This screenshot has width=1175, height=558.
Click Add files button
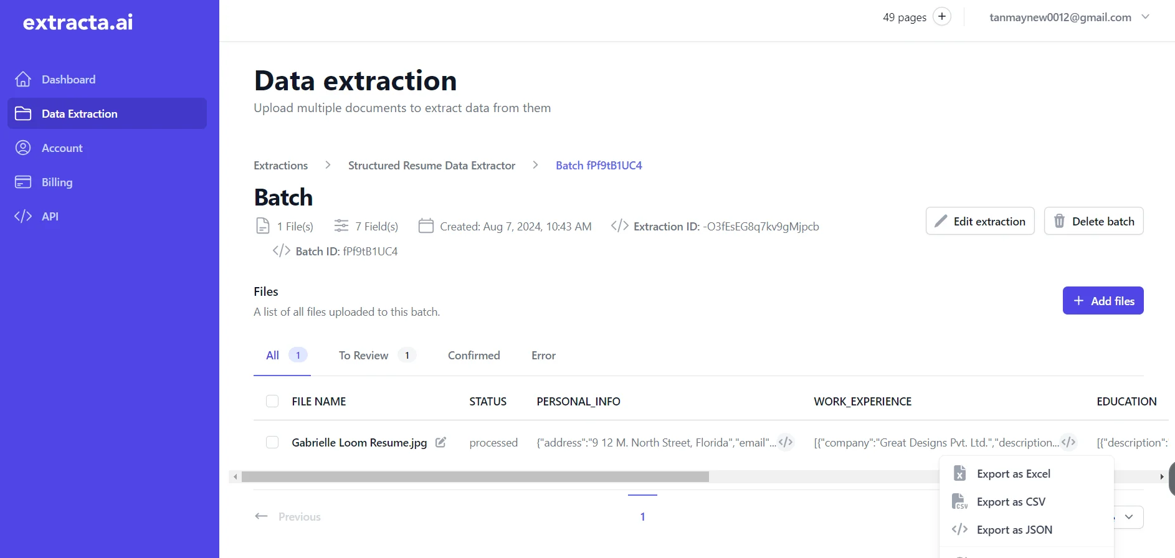[x=1103, y=301]
